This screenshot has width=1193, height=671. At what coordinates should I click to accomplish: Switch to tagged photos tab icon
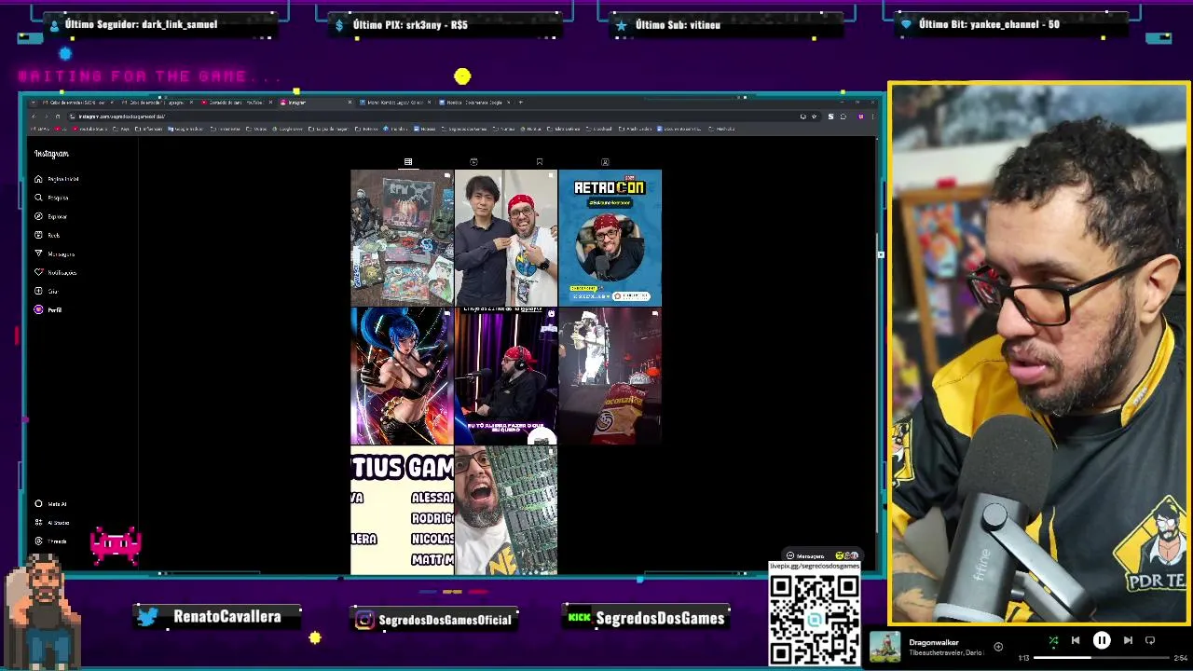(x=605, y=162)
